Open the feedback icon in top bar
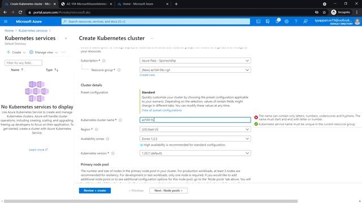Screen dimensions: 362x203 point(305,21)
